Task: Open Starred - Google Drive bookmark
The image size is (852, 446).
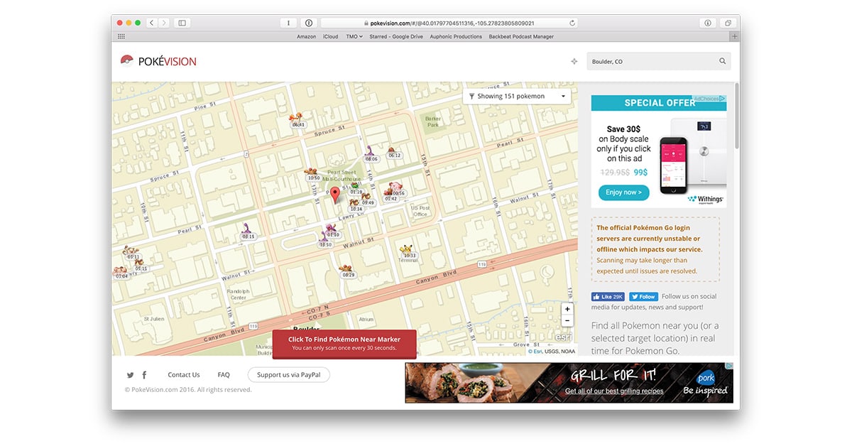Action: [x=396, y=36]
